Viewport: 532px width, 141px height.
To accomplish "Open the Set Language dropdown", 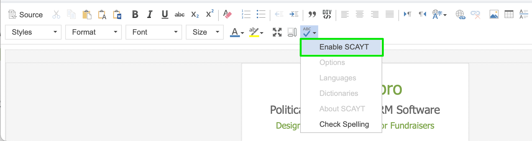I will coord(439,15).
